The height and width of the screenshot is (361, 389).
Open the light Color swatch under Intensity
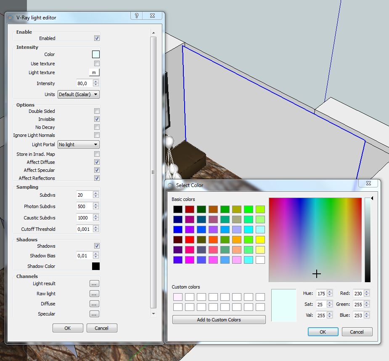coord(96,54)
